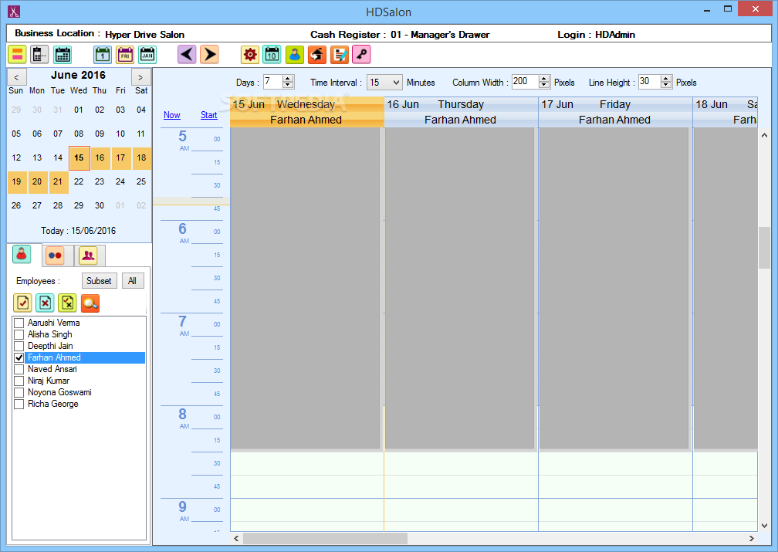Viewport: 778px width, 552px height.
Task: Click the schedule scroll left arrow
Action: tap(236, 539)
